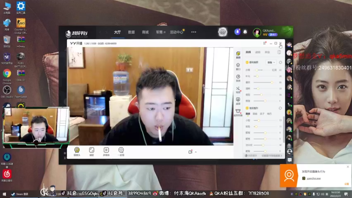This screenshot has height=198, width=352.
Task: Click the compare split-view icon in beauty panel
Action: coord(279,52)
